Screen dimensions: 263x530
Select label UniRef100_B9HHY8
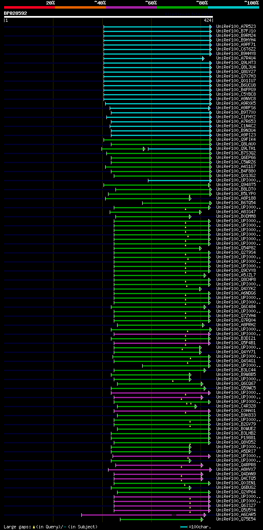236,53
